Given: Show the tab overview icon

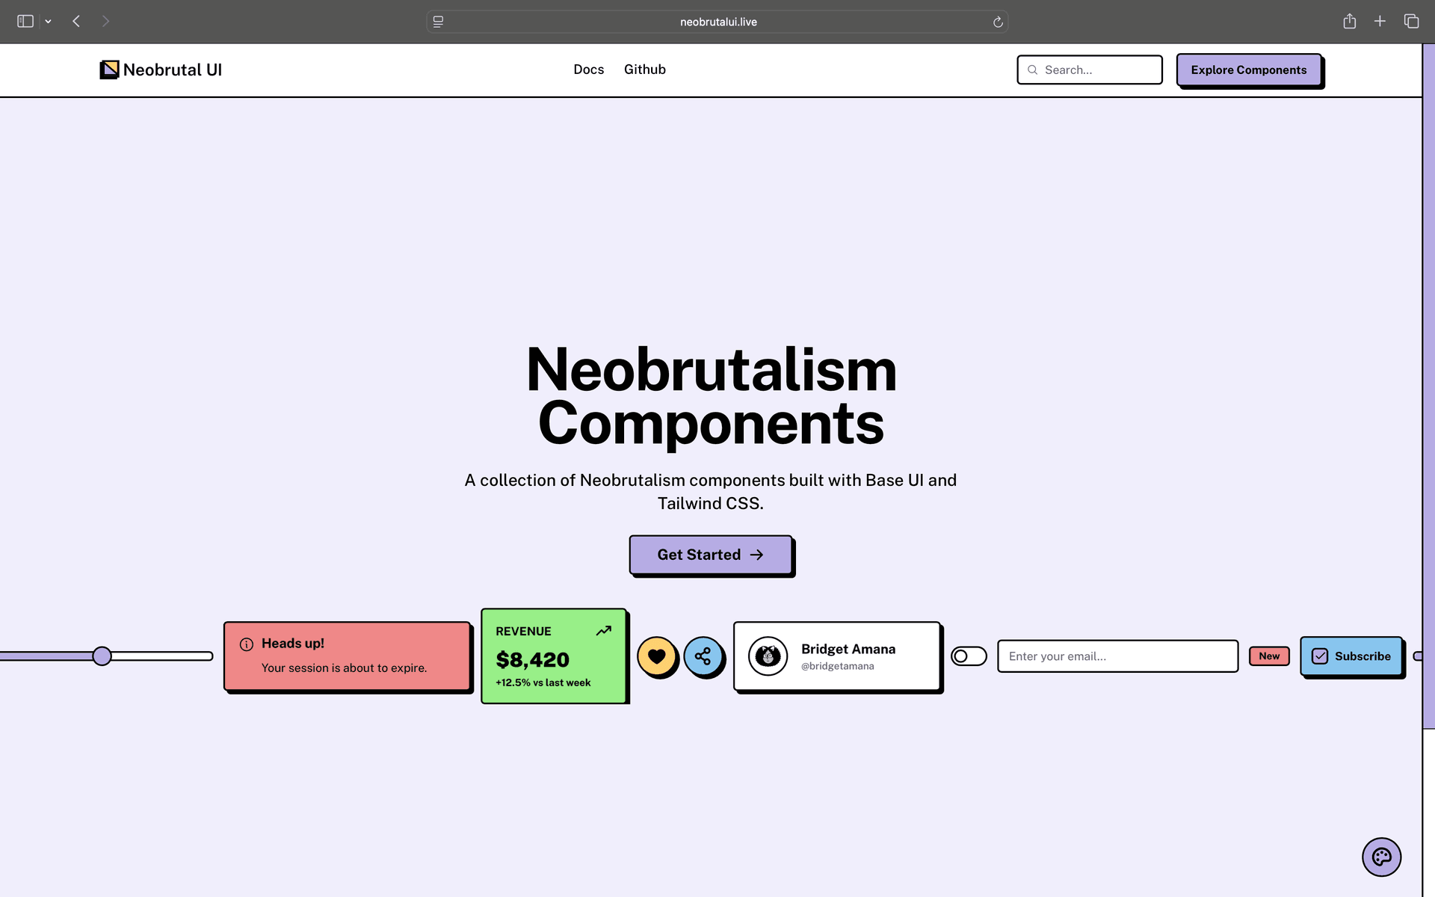Looking at the screenshot, I should pos(1411,22).
